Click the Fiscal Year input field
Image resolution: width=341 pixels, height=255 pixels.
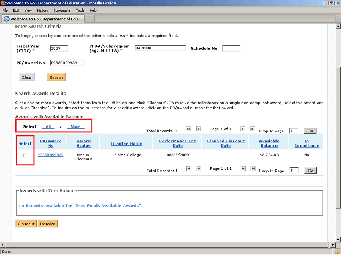[x=59, y=48]
